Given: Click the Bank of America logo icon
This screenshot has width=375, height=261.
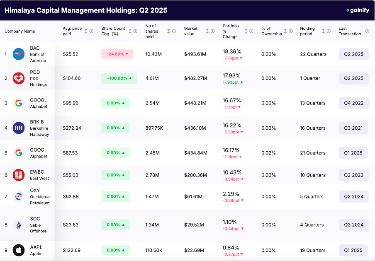Looking at the screenshot, I should click(19, 54).
